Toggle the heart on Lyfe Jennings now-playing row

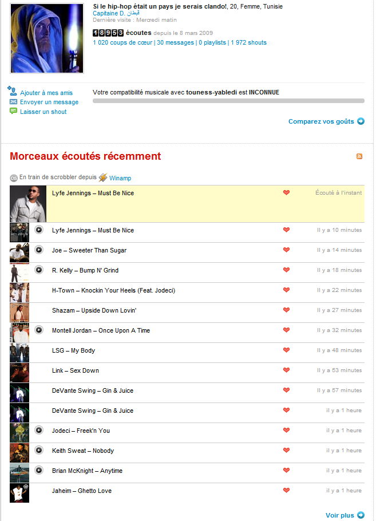point(286,192)
